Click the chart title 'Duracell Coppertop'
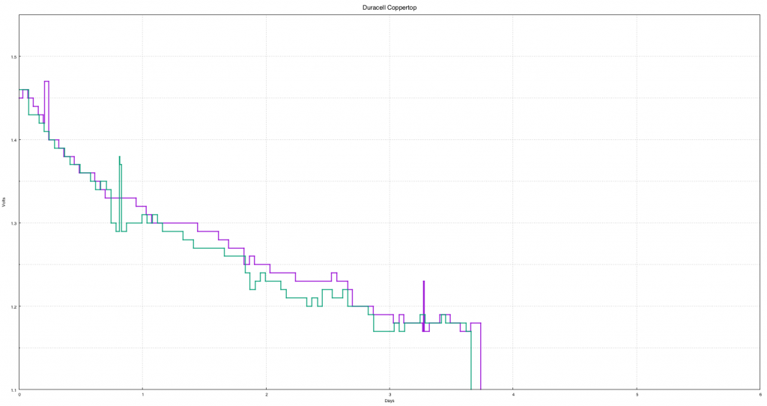The height and width of the screenshot is (406, 767). [389, 7]
